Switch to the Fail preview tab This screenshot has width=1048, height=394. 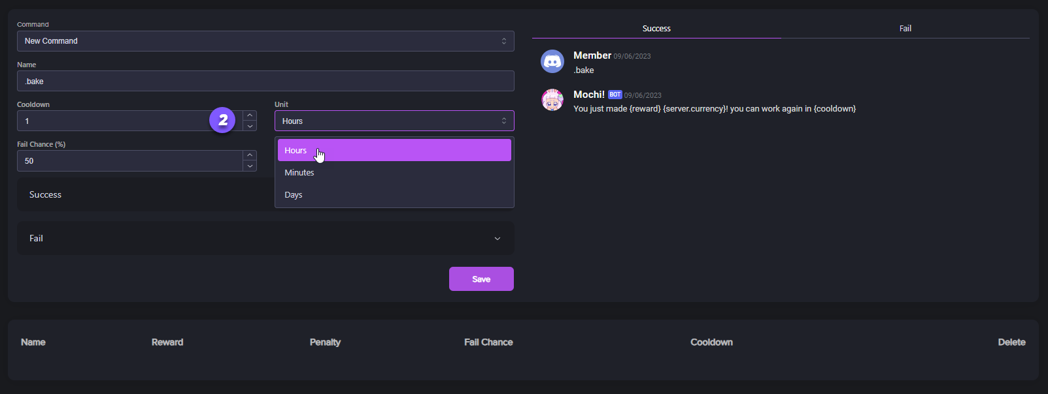(905, 29)
